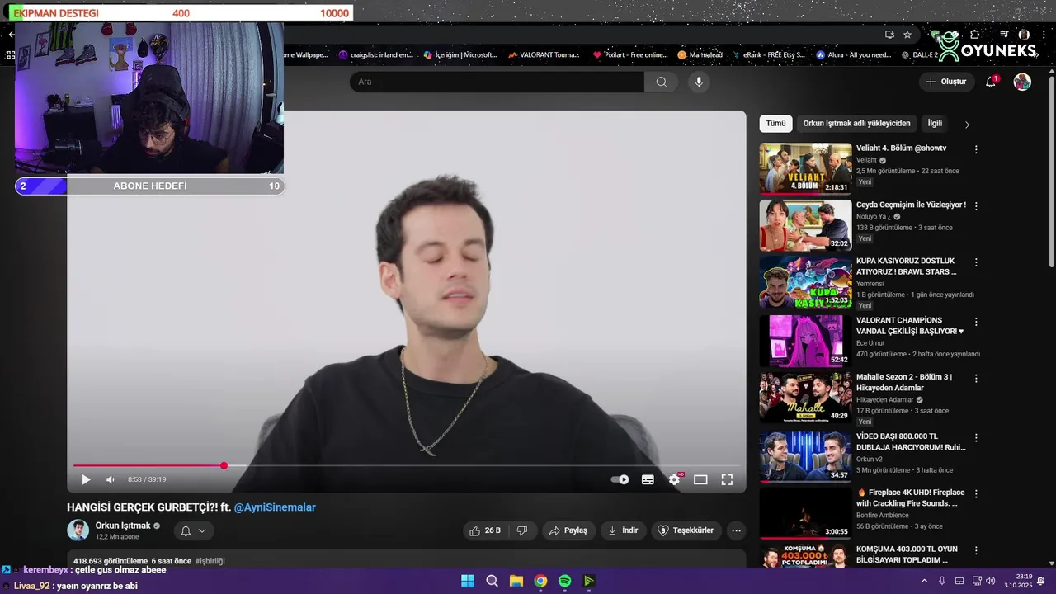Click the Paylaş share button
1056x594 pixels.
pyautogui.click(x=568, y=530)
